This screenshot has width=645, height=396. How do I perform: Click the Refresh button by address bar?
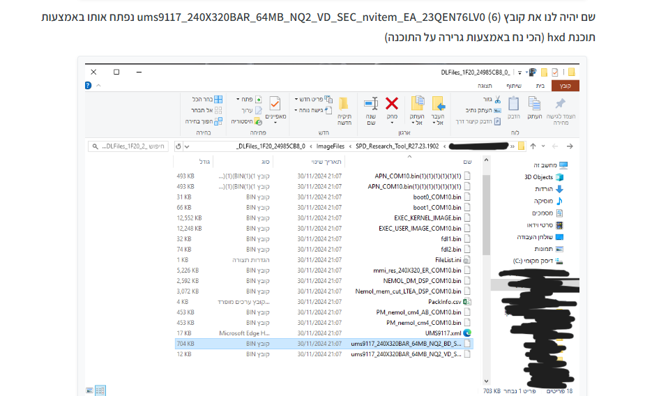tap(178, 146)
